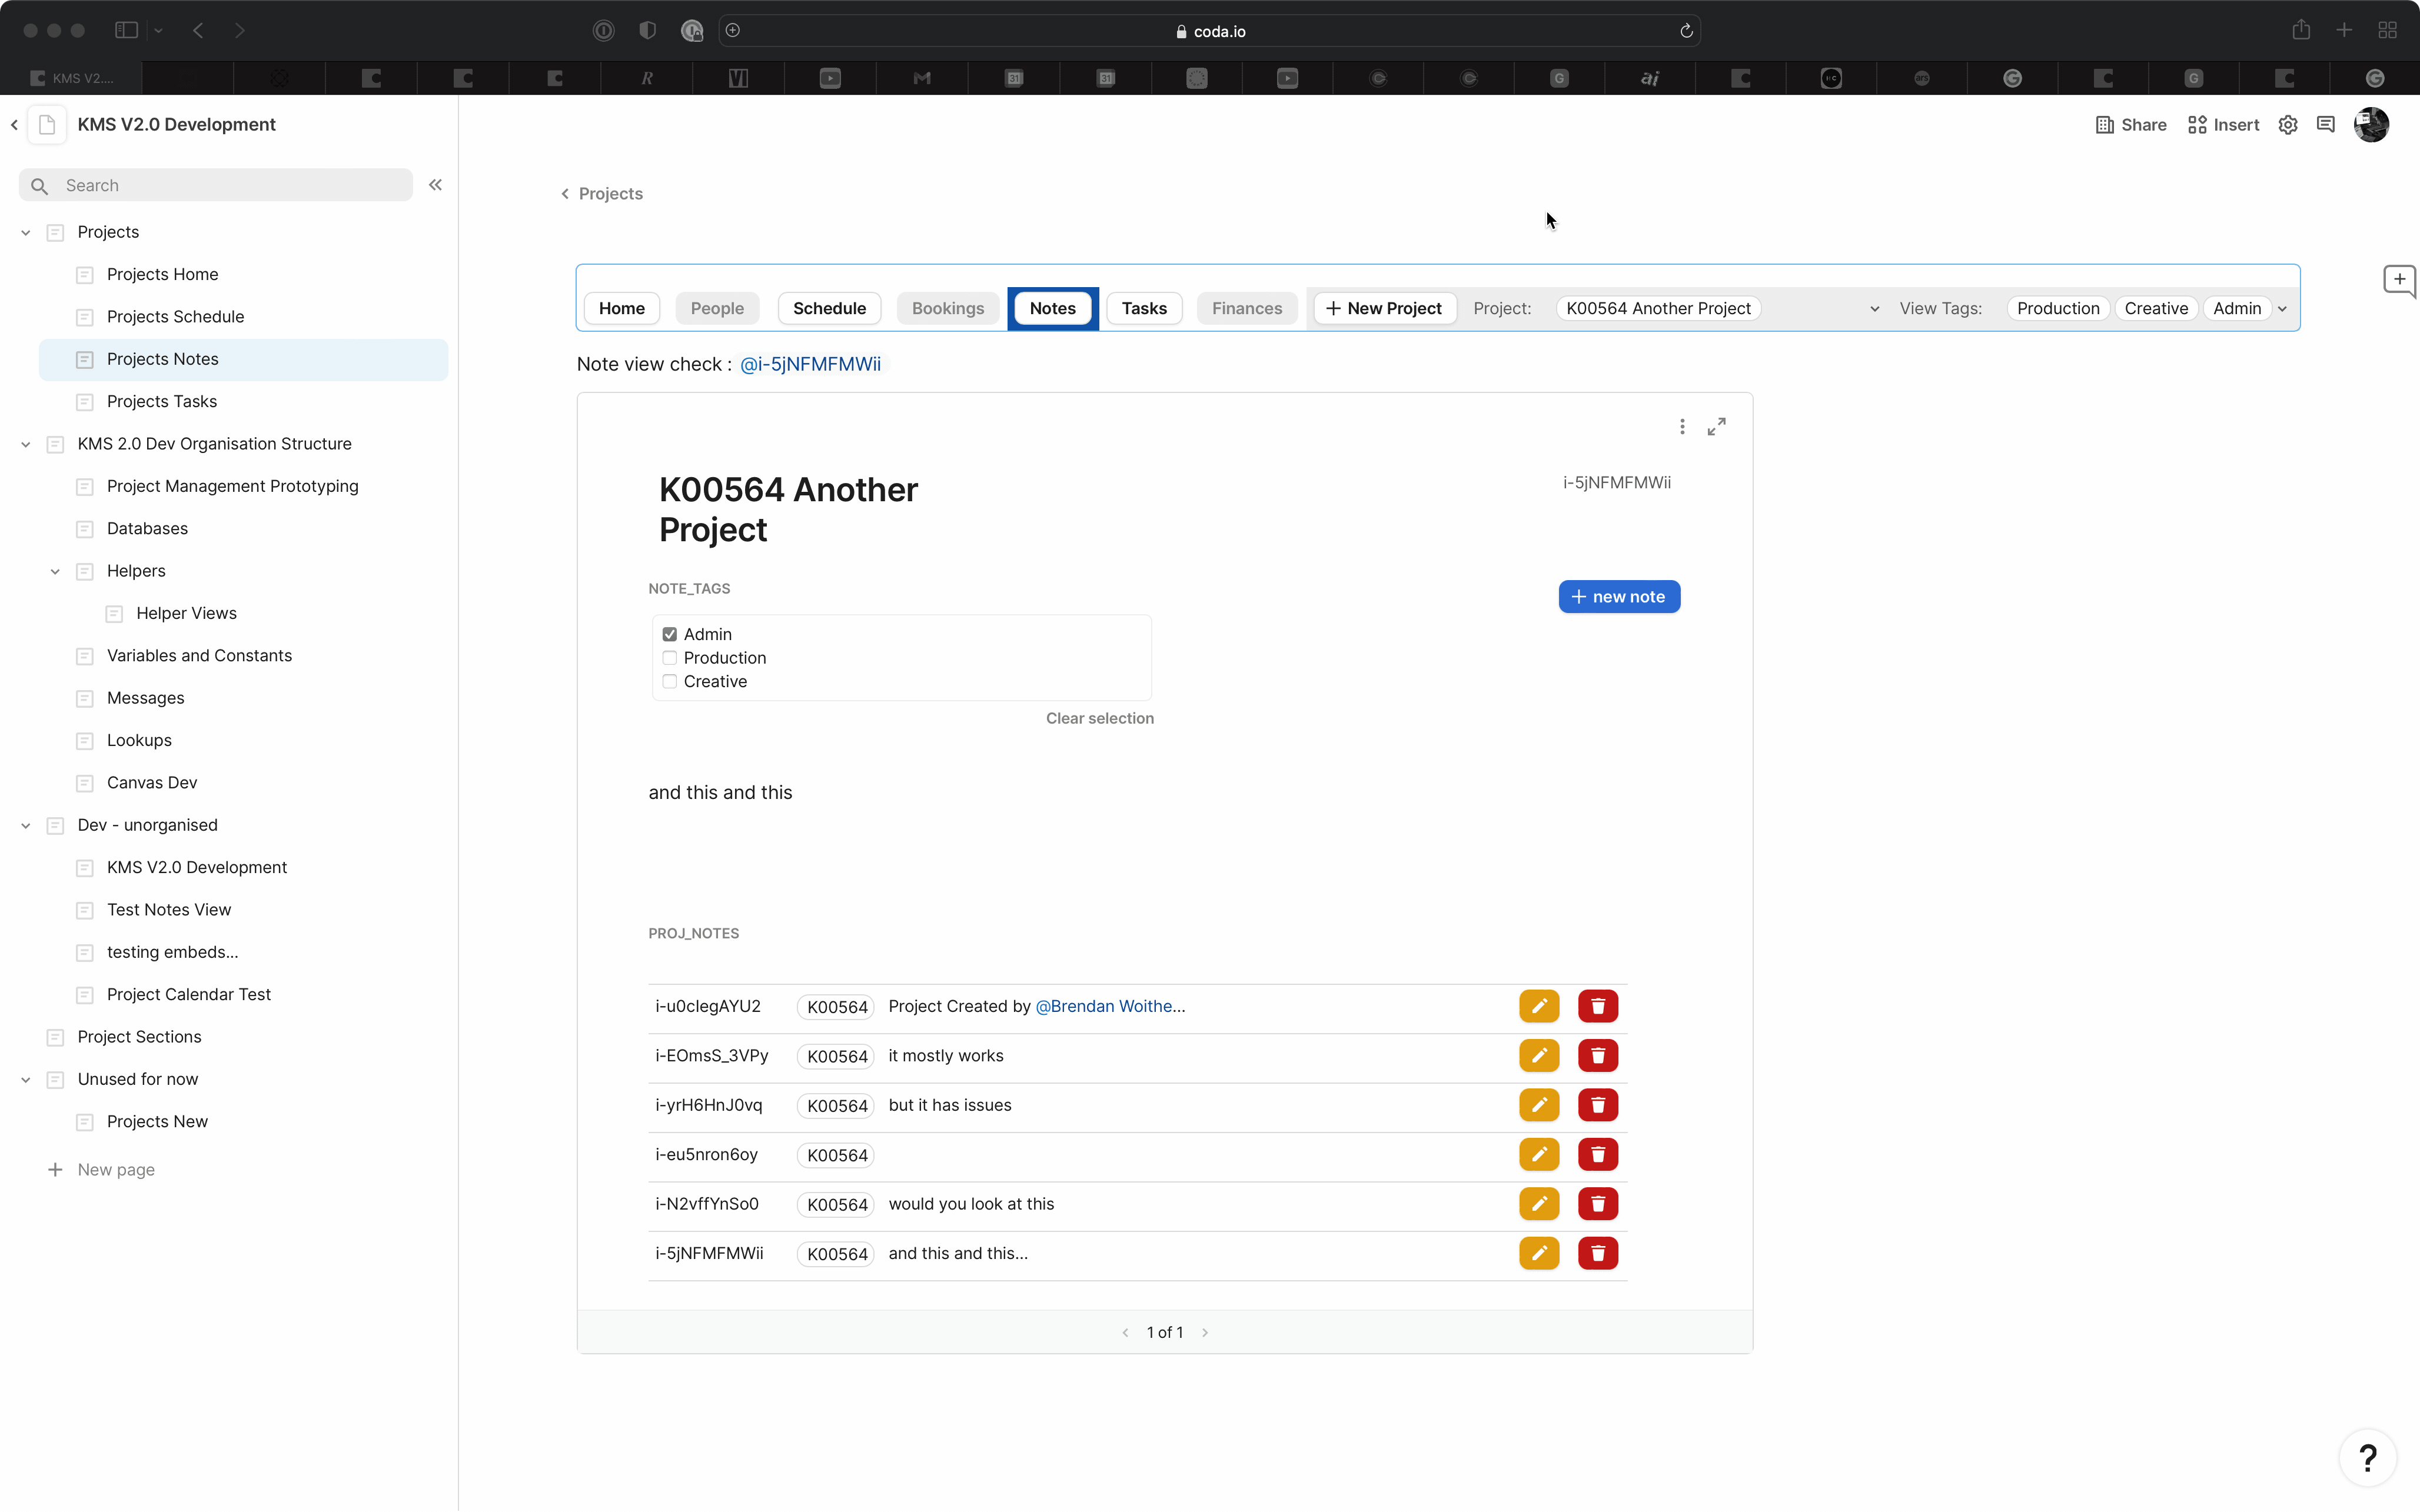Open the View Tags dropdown arrow
This screenshot has height=1512, width=2420.
pyautogui.click(x=2282, y=309)
